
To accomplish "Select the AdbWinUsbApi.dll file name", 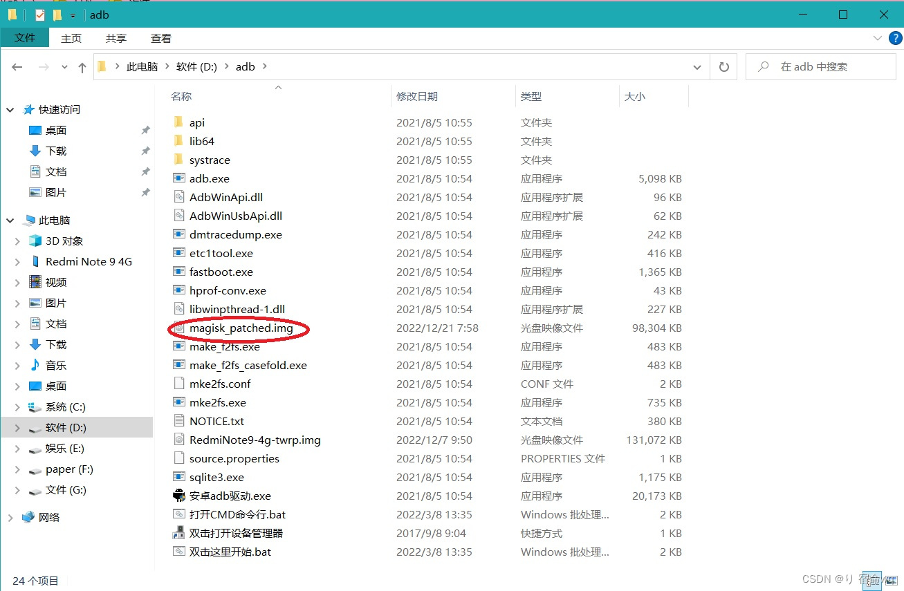I will tap(236, 216).
